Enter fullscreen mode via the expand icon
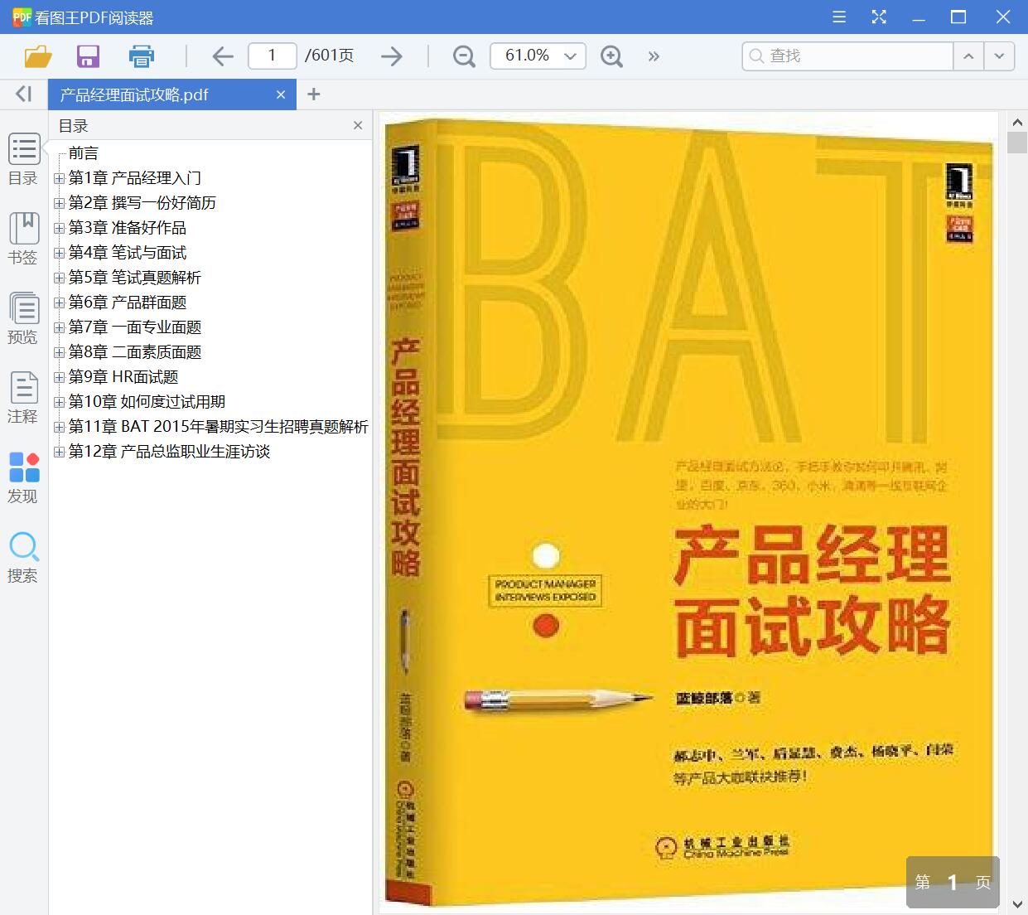This screenshot has height=915, width=1028. click(879, 17)
